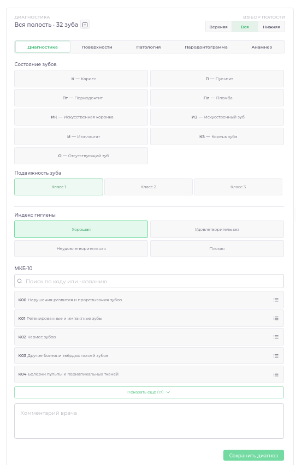Expand K02 Кариес зубов entry
The height and width of the screenshot is (465, 296).
point(149,337)
